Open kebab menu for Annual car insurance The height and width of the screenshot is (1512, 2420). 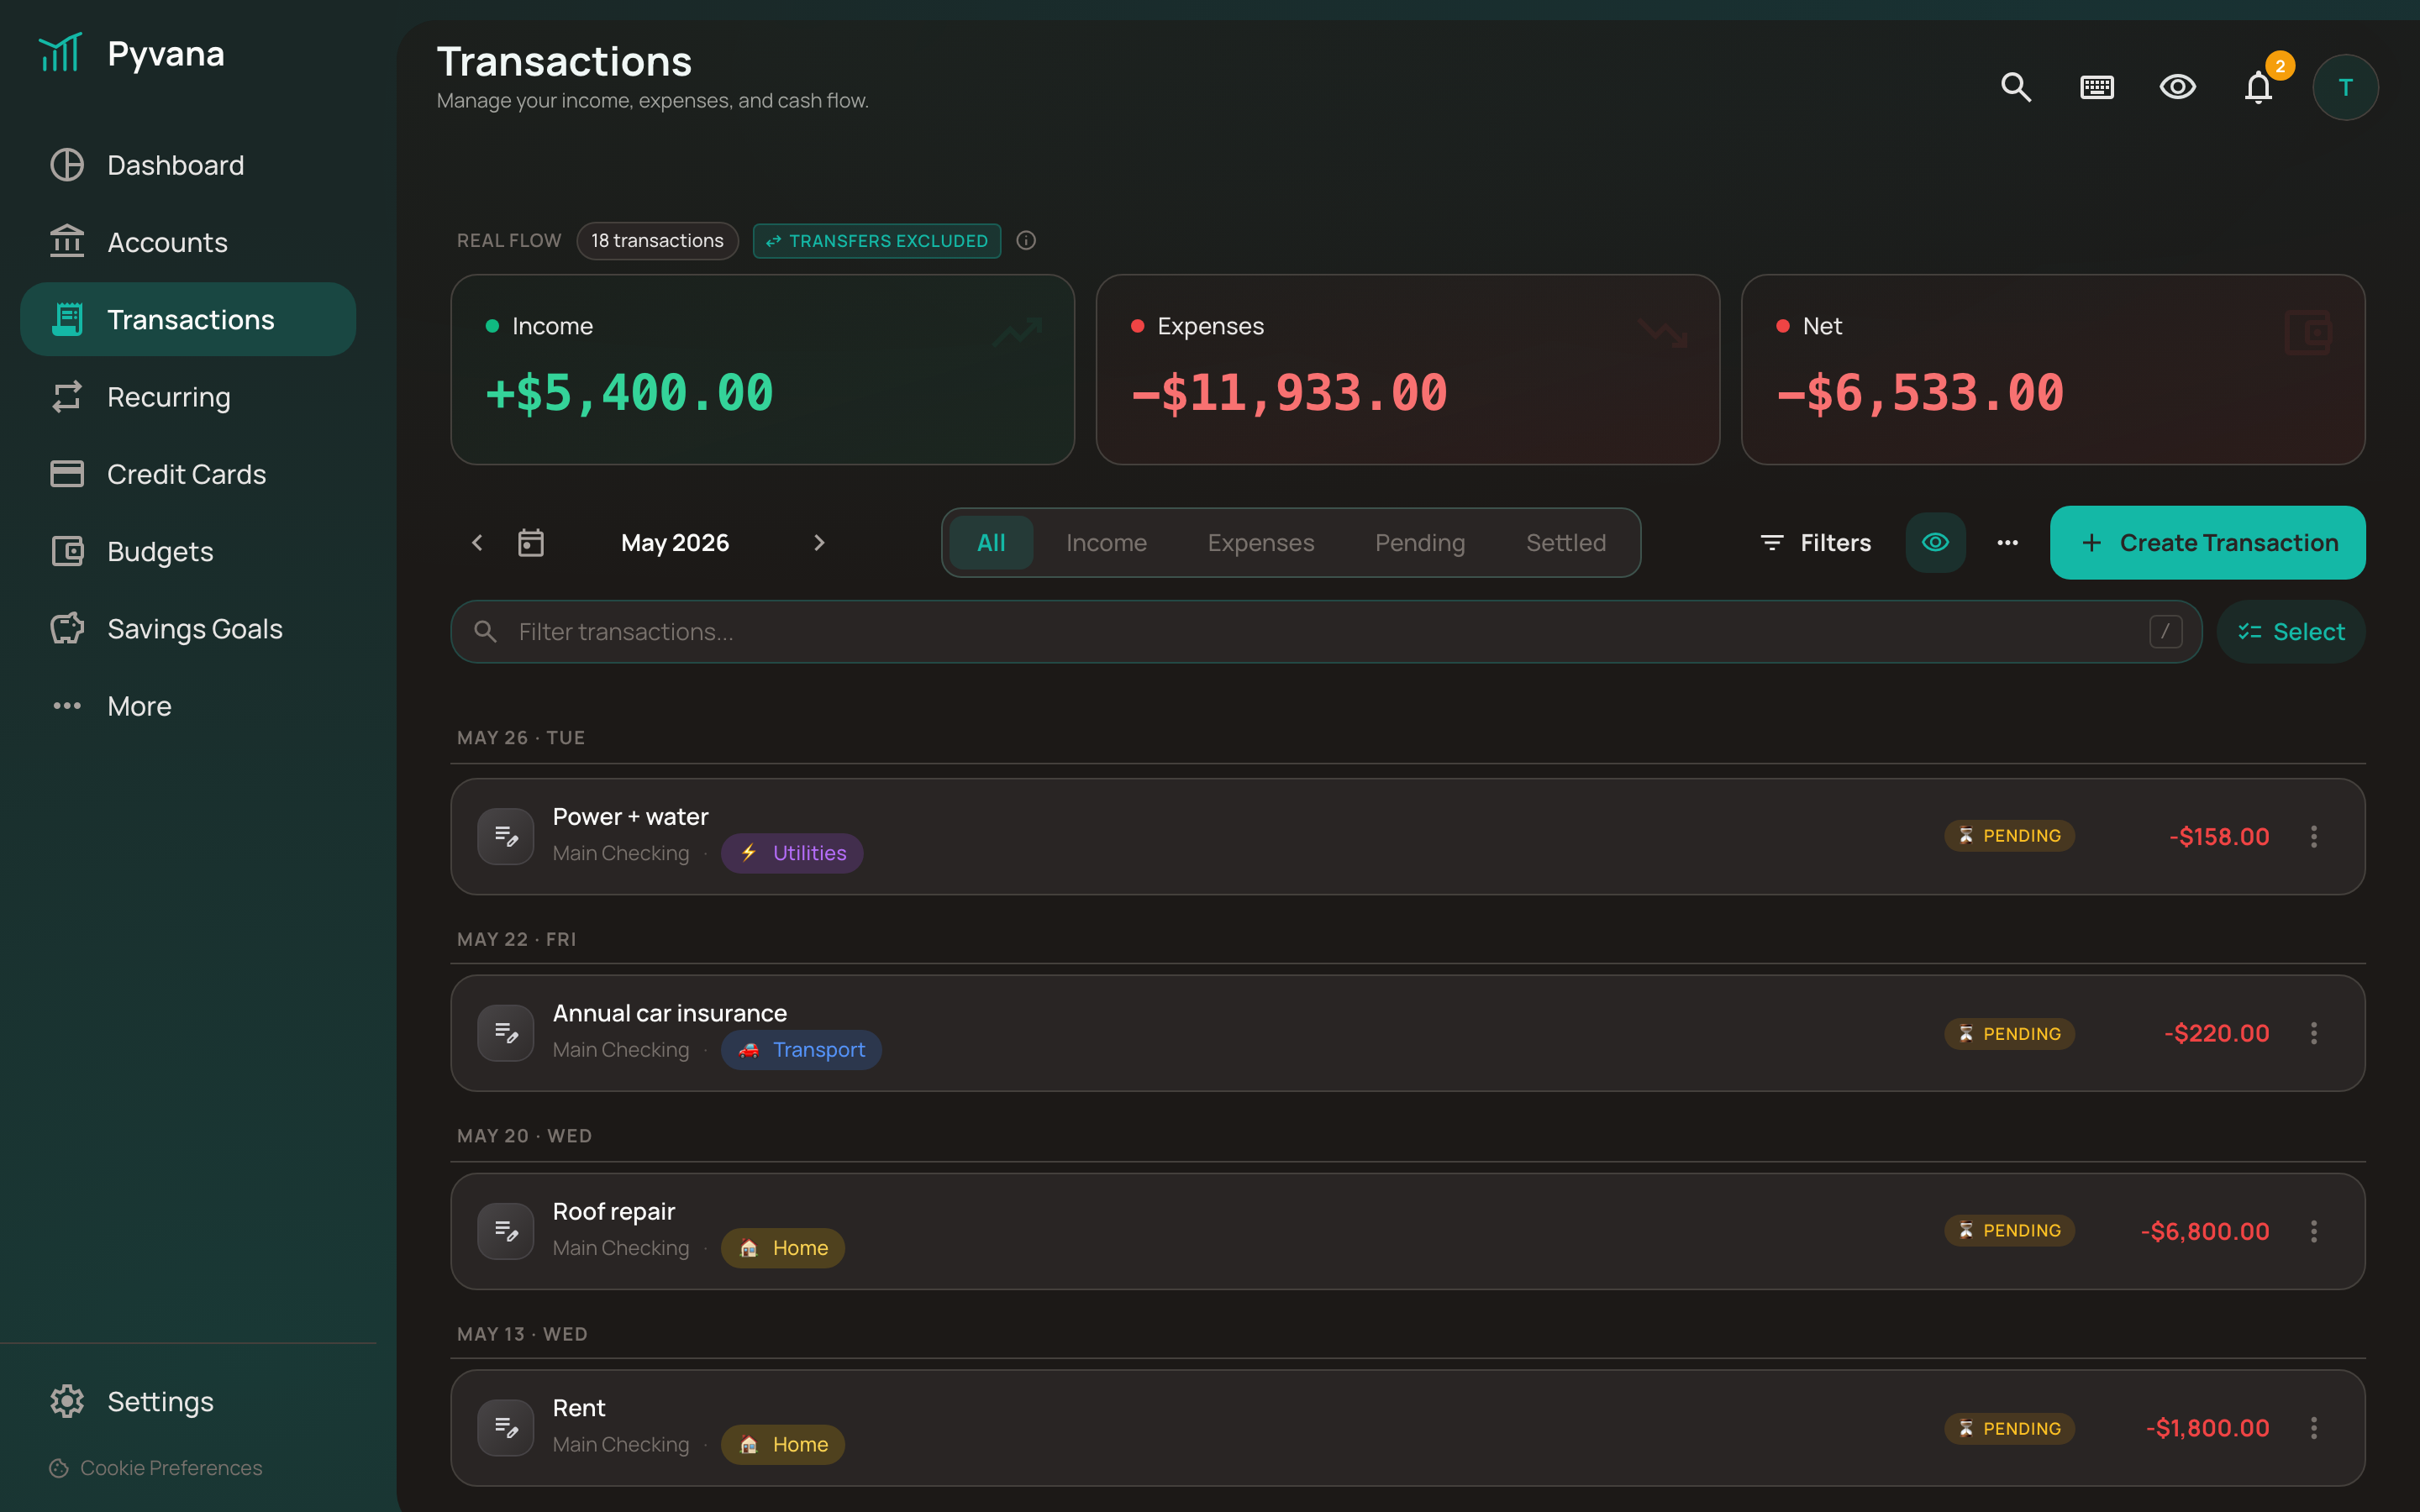[2314, 1033]
